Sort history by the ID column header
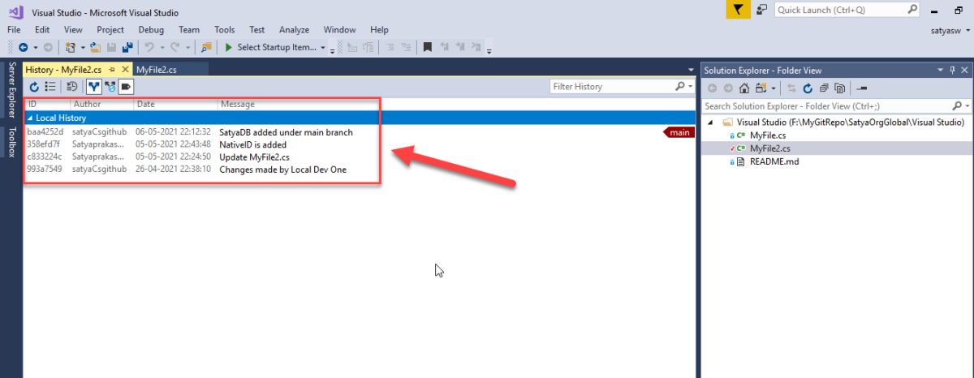 point(32,104)
